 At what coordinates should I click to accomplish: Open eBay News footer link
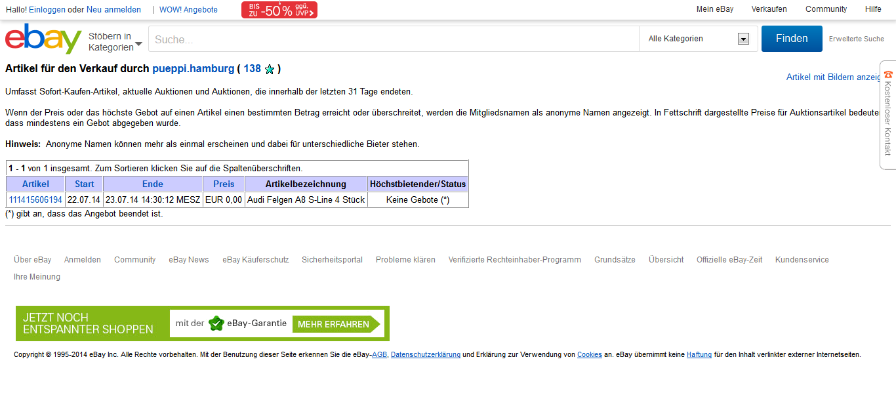[x=189, y=260]
